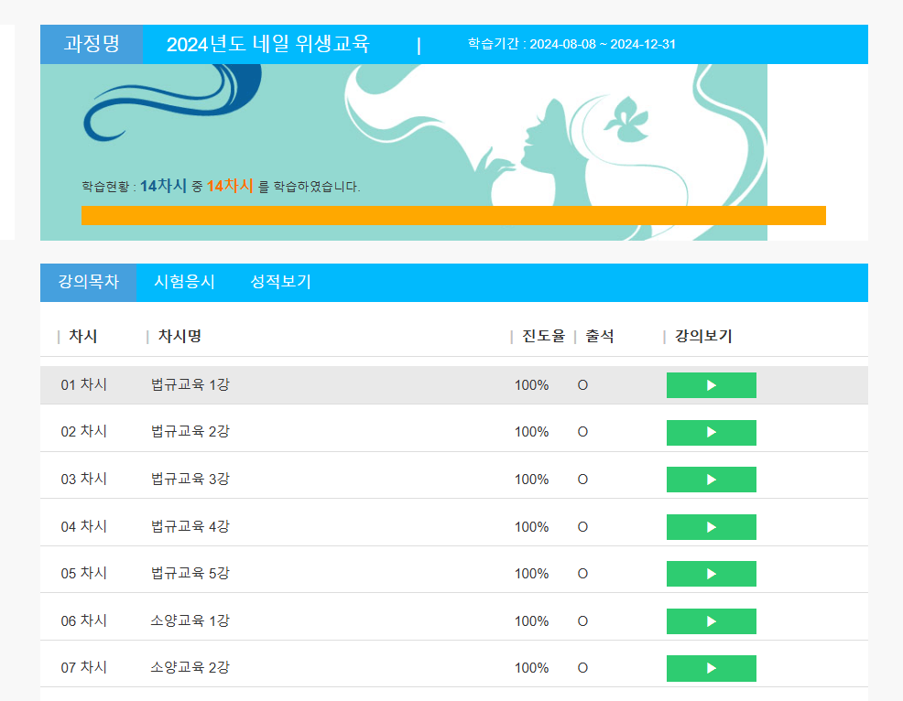Screen dimensions: 903x701
Task: Click the attendance O mark for 02 차시
Action: pyautogui.click(x=582, y=432)
